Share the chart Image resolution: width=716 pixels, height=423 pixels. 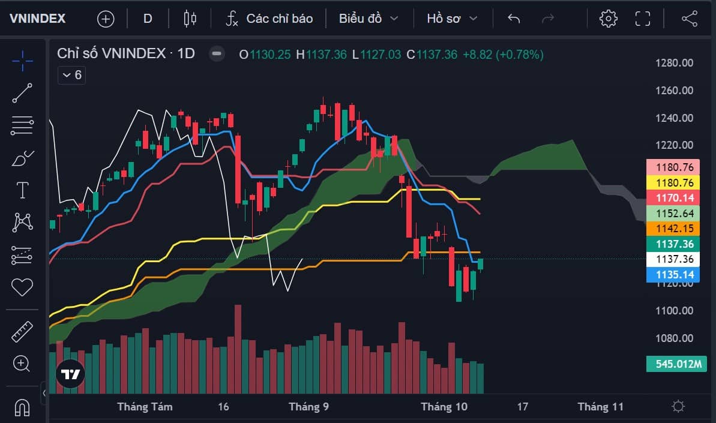(x=690, y=19)
